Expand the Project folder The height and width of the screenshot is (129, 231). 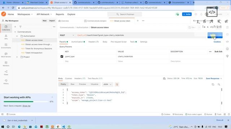pyautogui.click(x=17, y=57)
